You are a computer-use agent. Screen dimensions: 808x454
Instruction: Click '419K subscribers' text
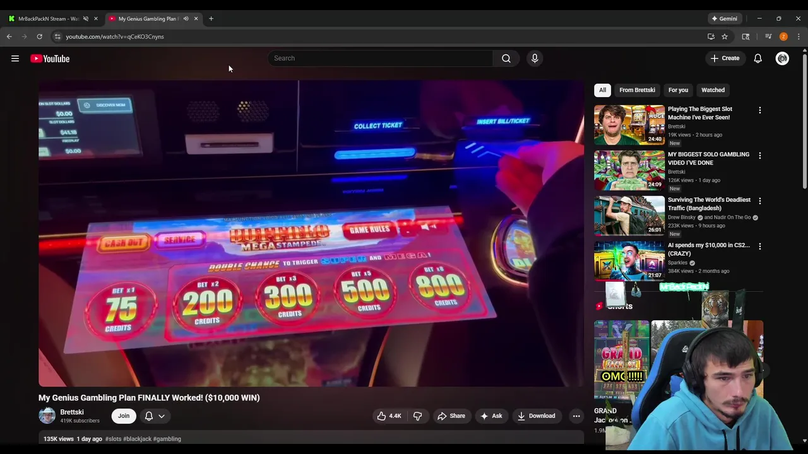pos(80,421)
